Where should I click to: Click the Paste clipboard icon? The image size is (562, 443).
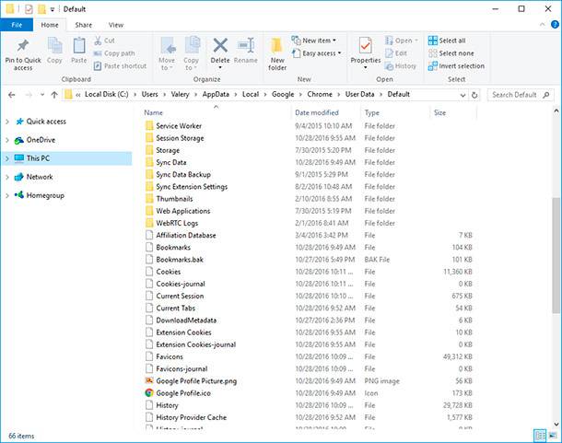[x=79, y=46]
